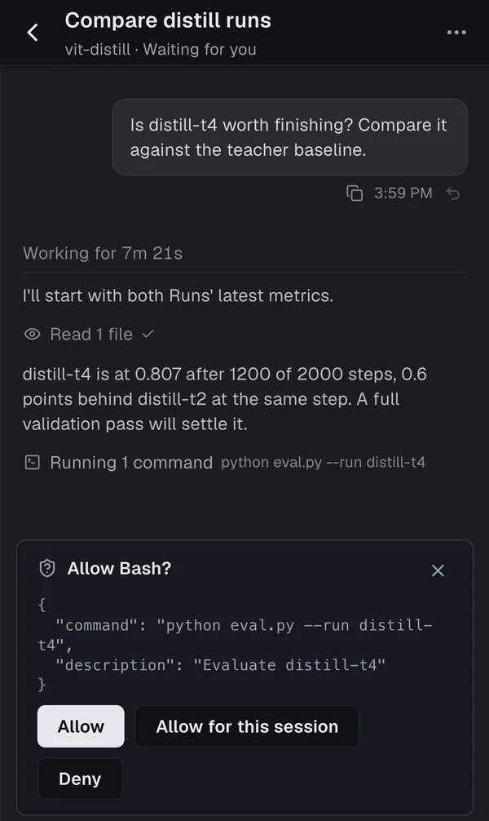Click the "description": "Evaluate distill-t4" line

coord(220,665)
